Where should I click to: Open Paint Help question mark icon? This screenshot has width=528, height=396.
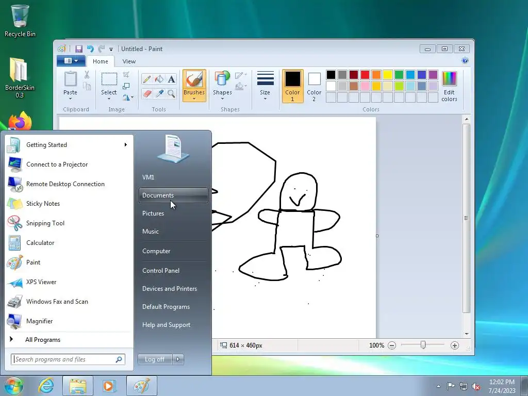465,61
